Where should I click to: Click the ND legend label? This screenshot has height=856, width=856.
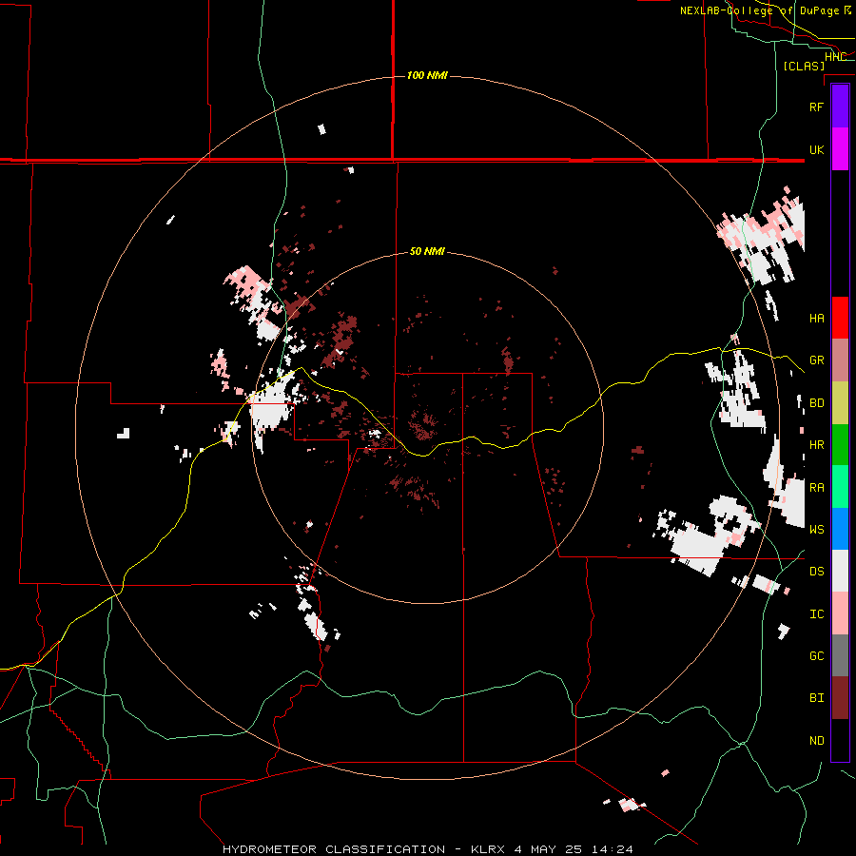tap(817, 741)
